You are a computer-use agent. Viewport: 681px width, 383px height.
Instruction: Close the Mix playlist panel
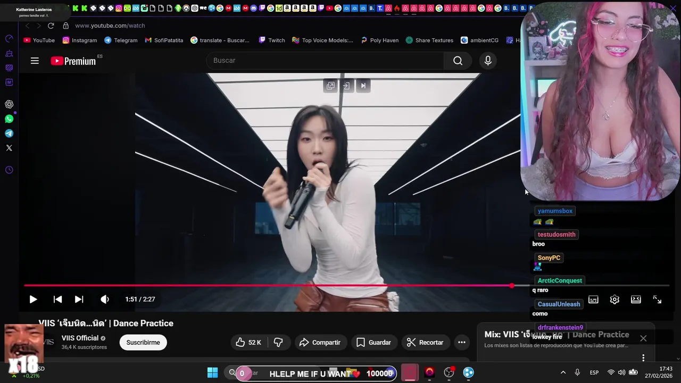tap(643, 338)
